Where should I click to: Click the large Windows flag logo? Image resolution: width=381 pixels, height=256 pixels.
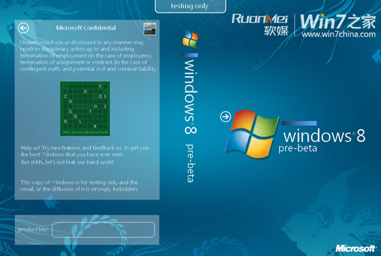tap(252, 134)
